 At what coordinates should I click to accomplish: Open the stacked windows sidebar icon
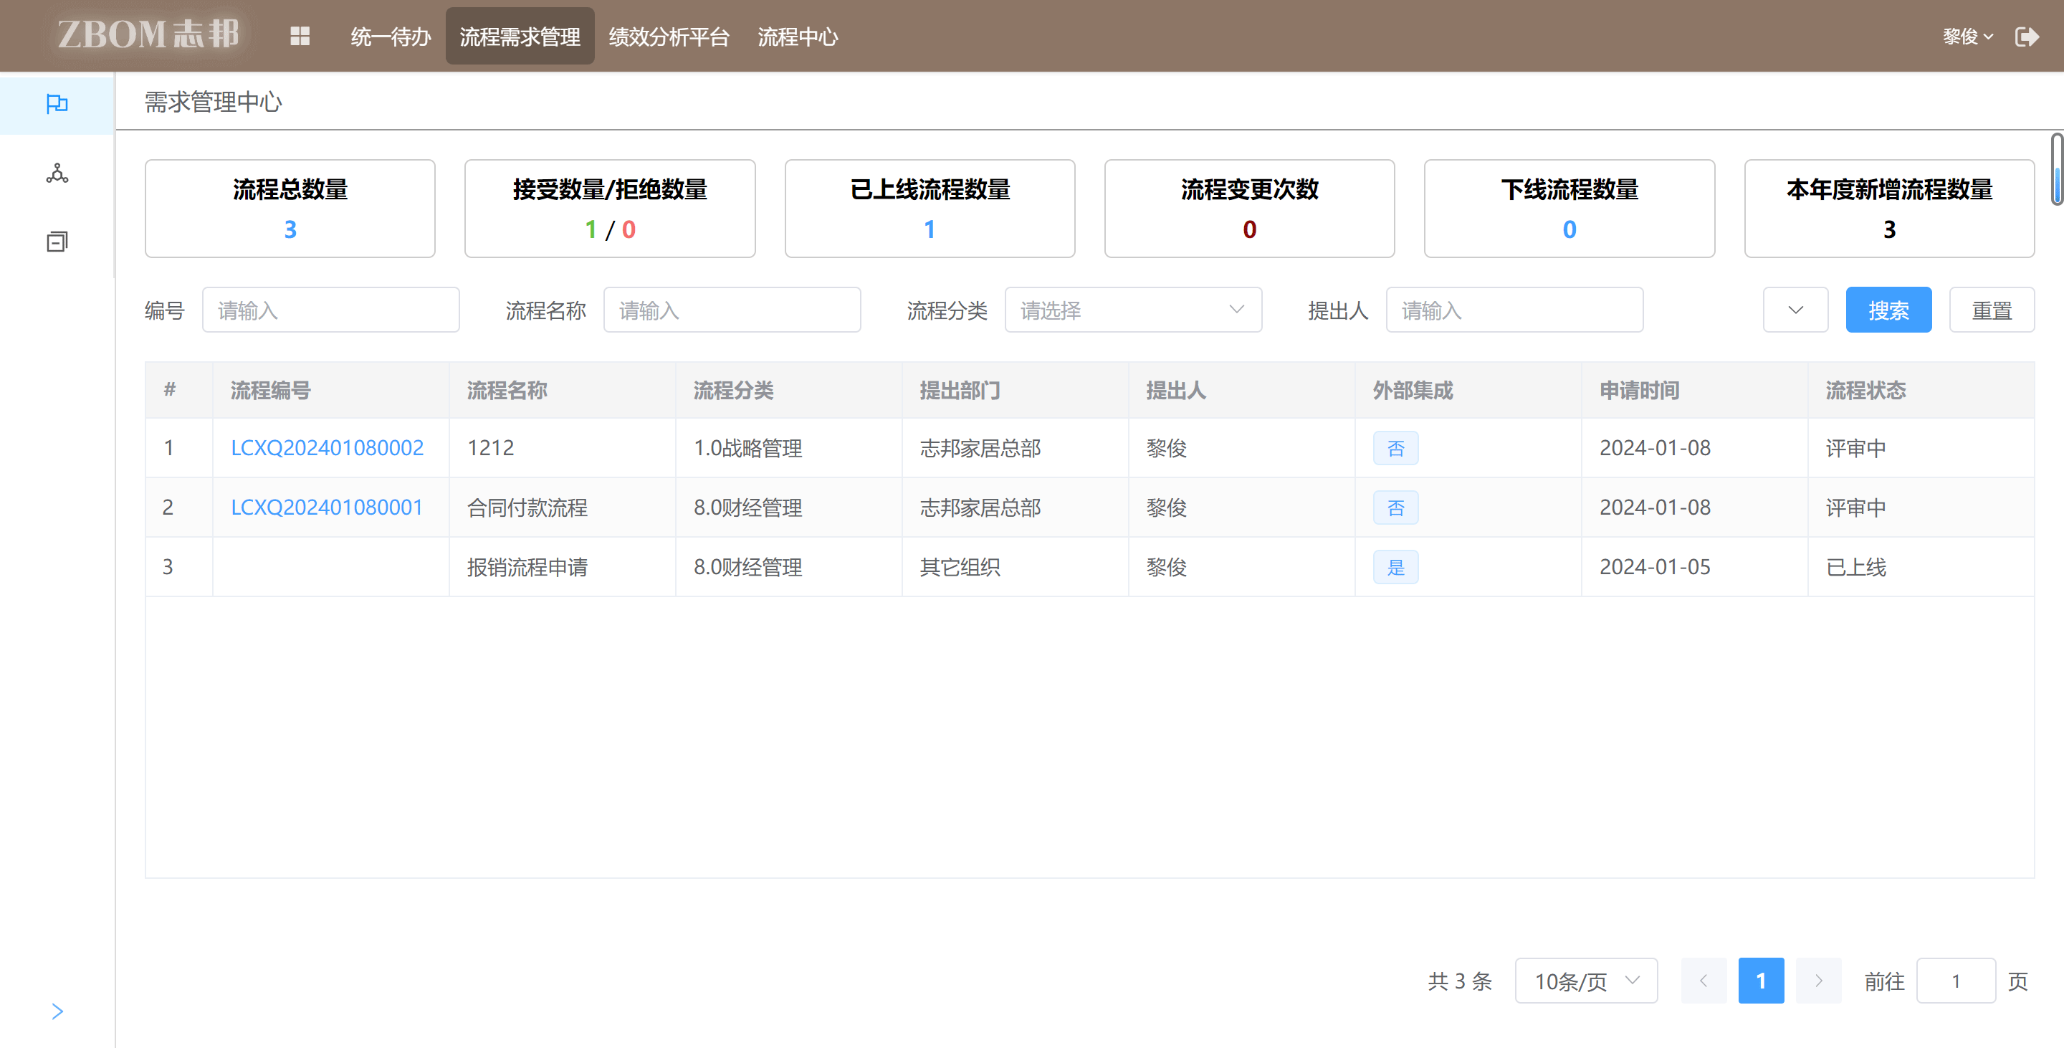coord(57,241)
